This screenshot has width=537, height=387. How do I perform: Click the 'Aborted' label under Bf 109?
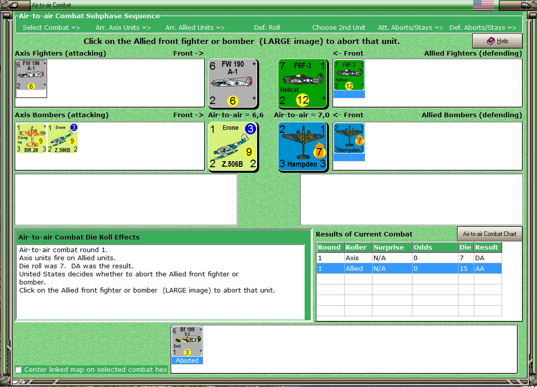(x=187, y=360)
